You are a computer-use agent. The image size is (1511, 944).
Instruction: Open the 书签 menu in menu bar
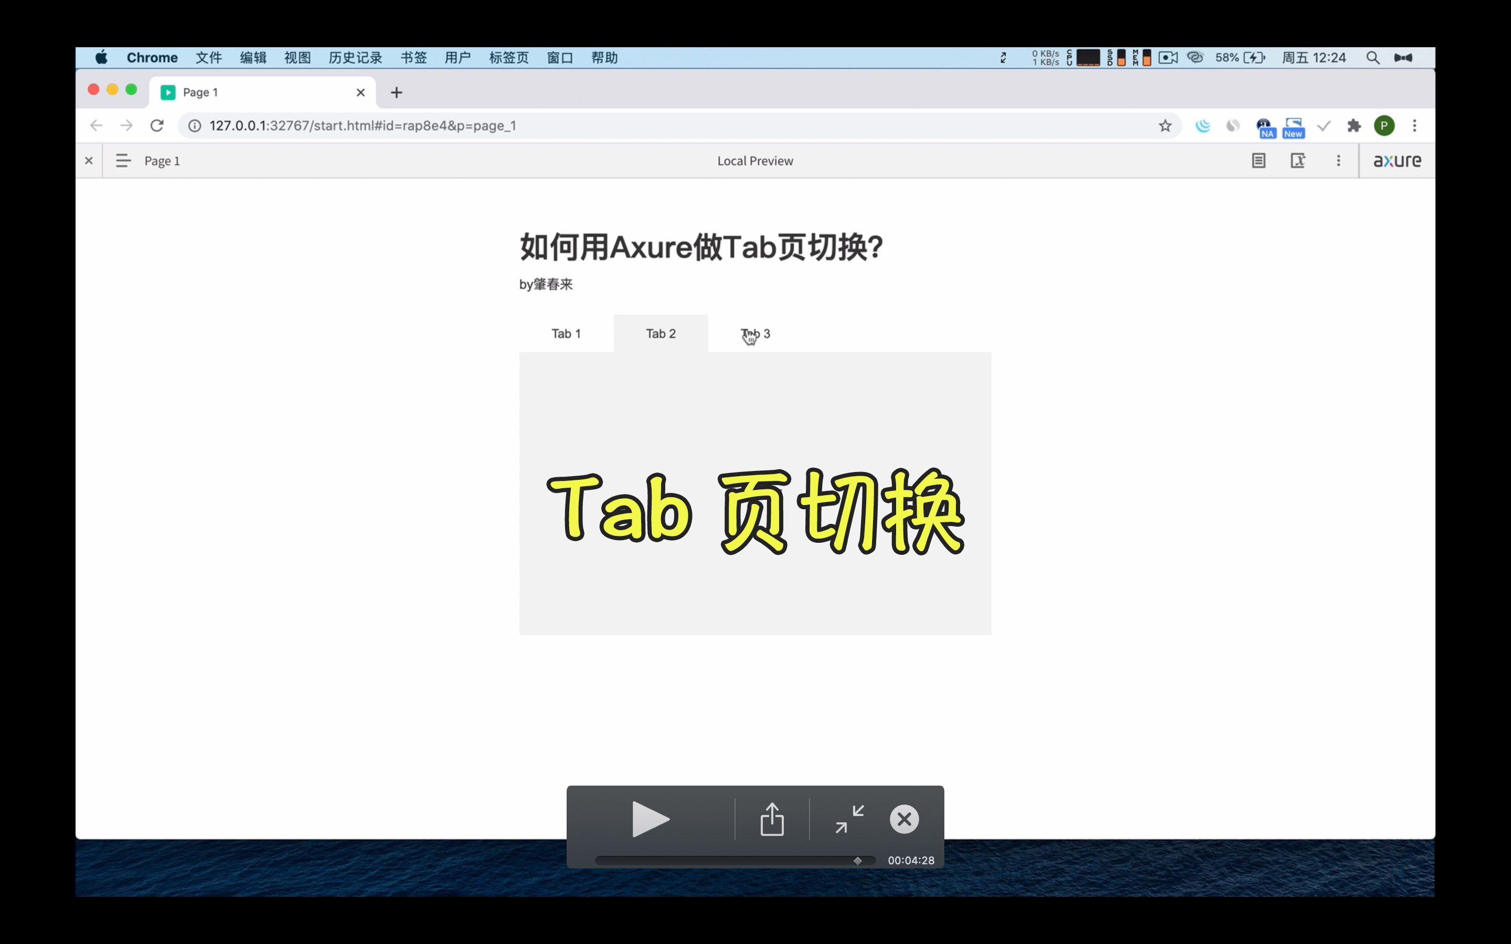(413, 58)
